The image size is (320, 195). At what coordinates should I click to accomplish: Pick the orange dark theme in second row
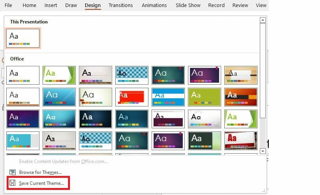click(240, 97)
